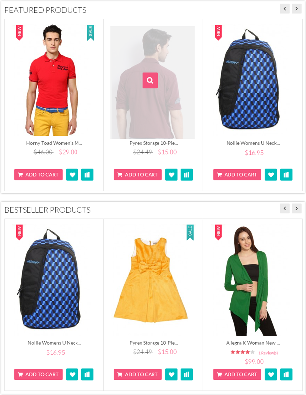Click the yellow dress product image
This screenshot has width=306, height=395.
(x=151, y=280)
